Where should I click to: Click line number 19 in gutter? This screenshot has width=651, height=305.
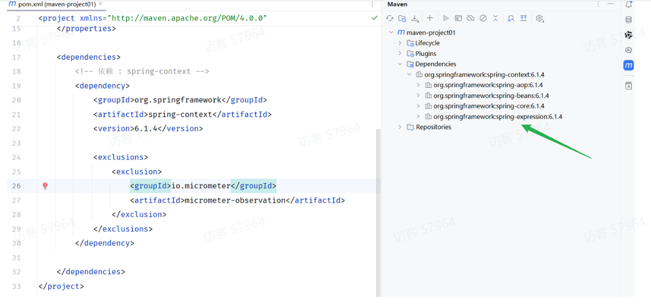pos(17,86)
